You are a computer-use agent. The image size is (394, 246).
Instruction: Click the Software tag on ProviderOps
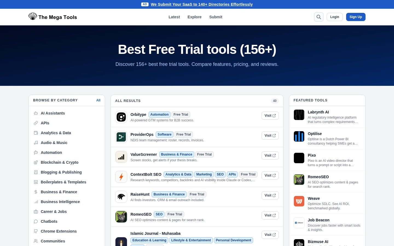[x=164, y=134]
